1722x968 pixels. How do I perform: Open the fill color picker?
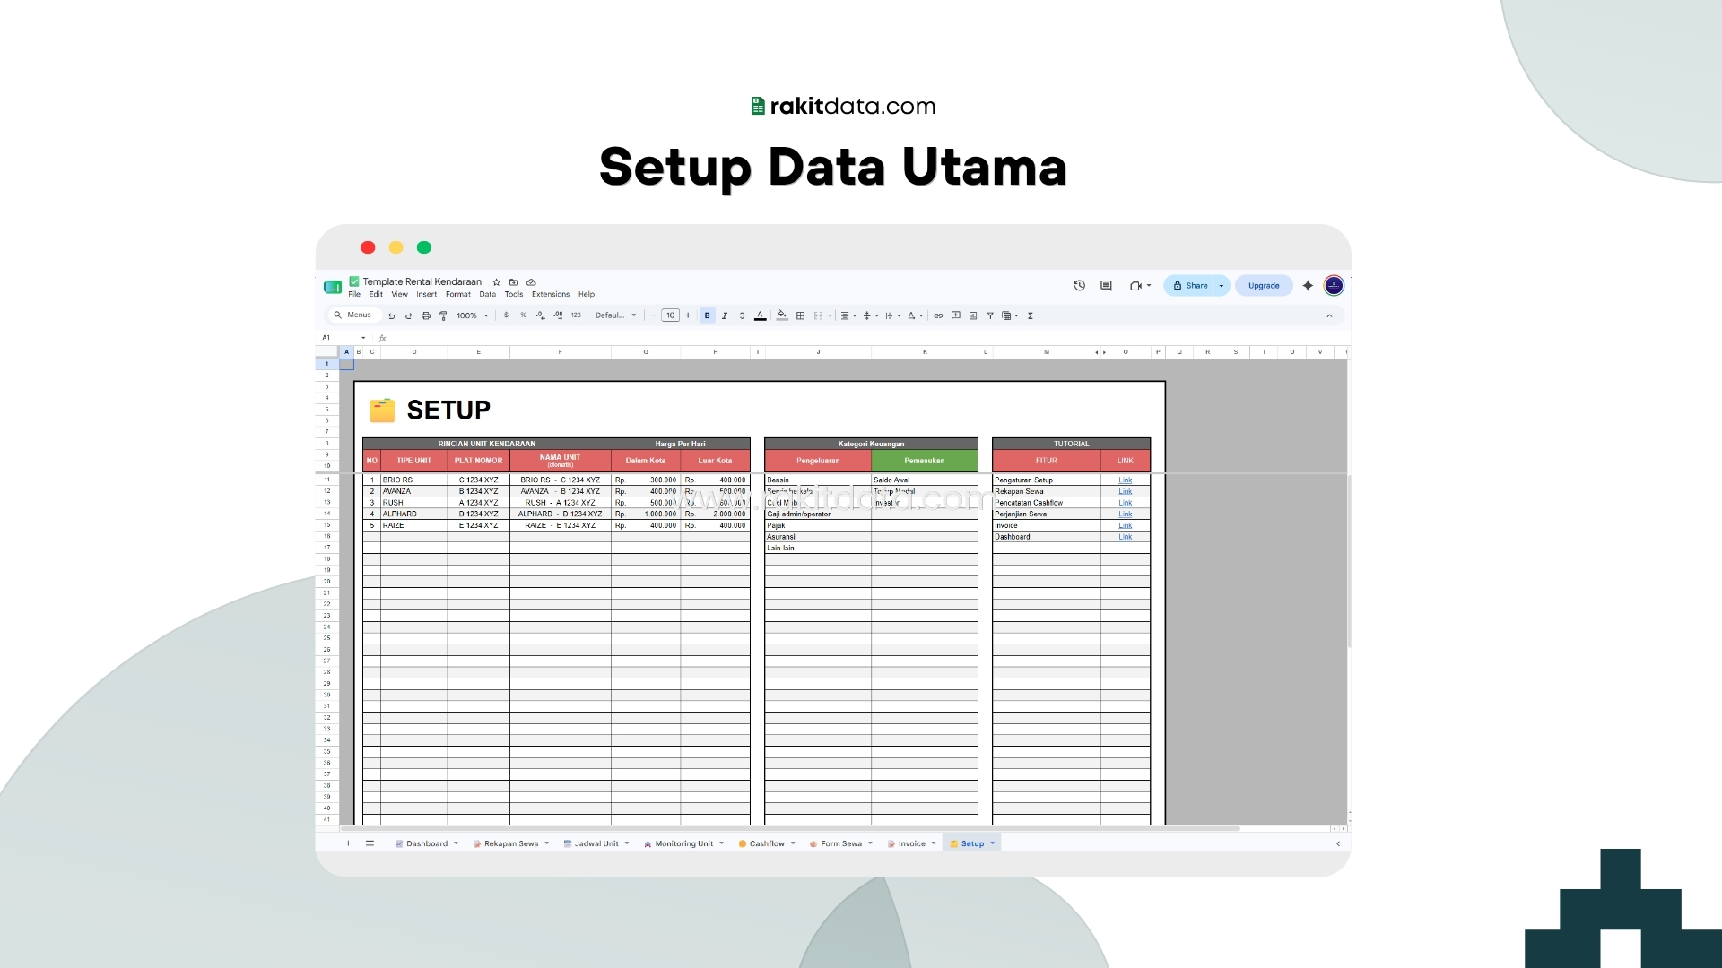[x=782, y=315]
